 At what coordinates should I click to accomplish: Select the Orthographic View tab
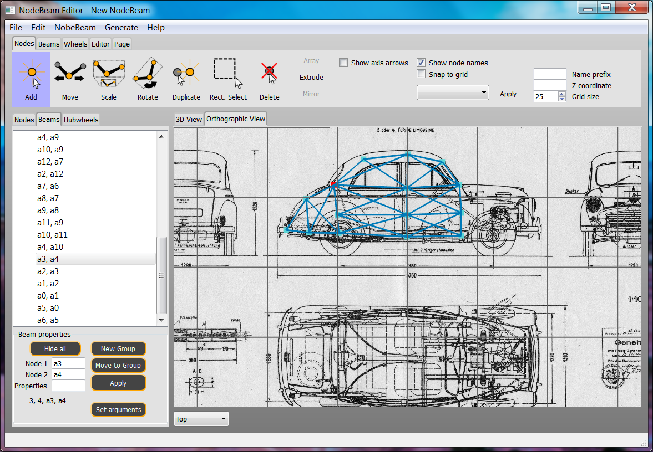(236, 119)
